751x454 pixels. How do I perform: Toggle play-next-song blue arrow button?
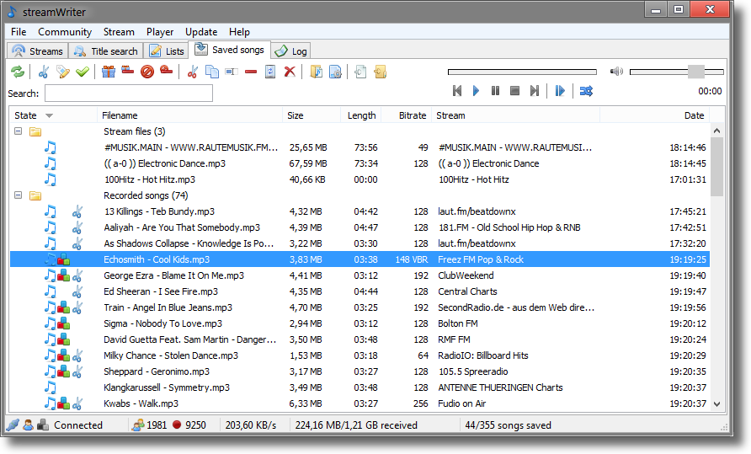(x=559, y=91)
